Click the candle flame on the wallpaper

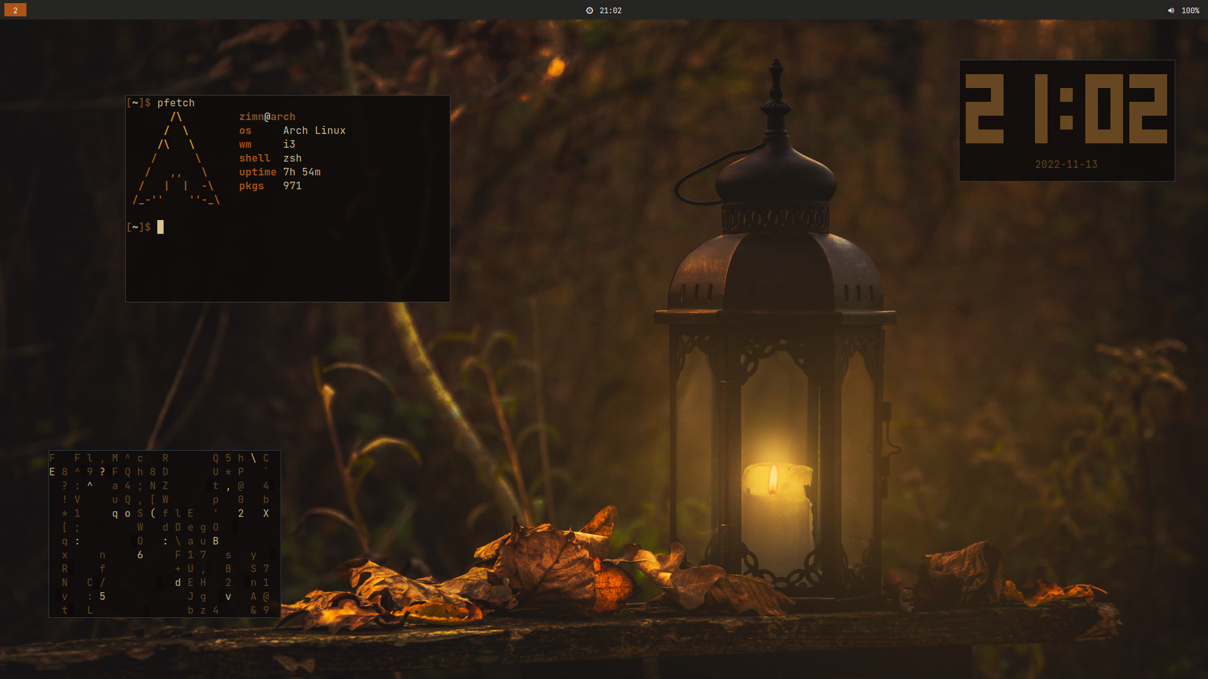(773, 479)
